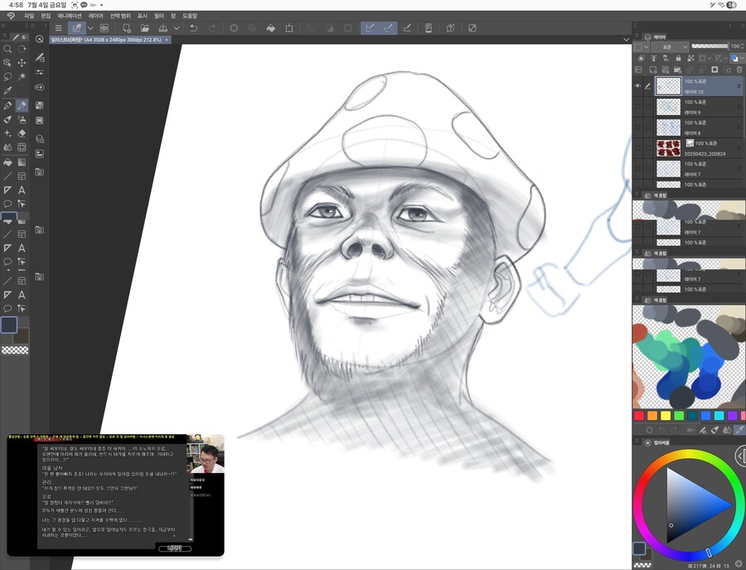Select the highlighted Pencil tool

point(22,105)
